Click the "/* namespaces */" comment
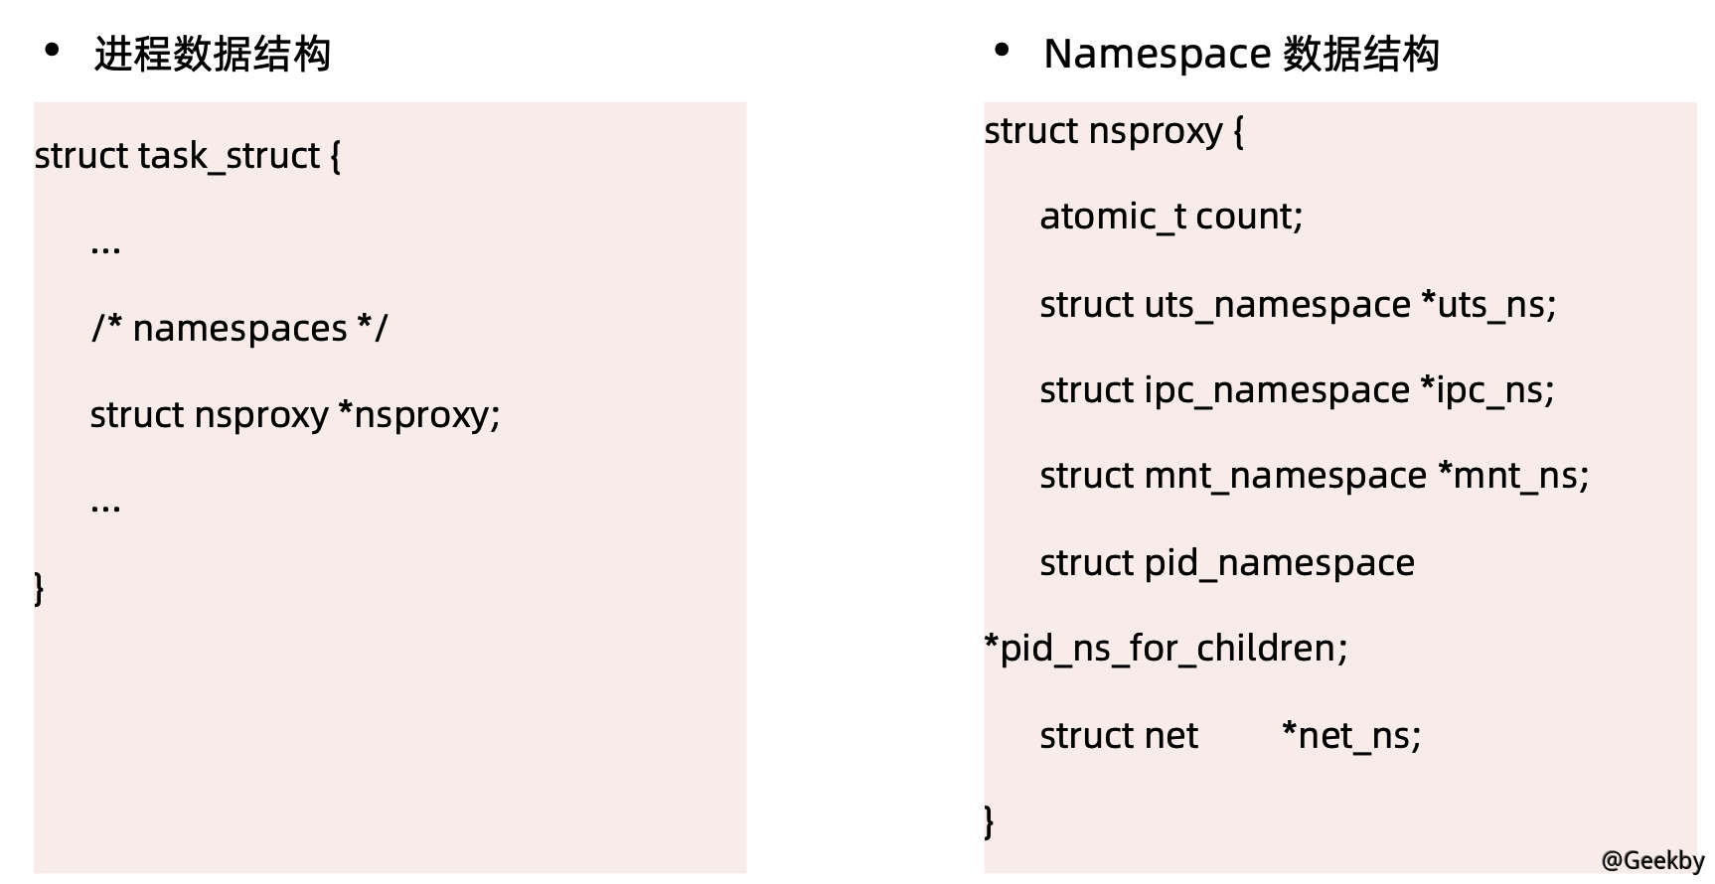 (239, 328)
